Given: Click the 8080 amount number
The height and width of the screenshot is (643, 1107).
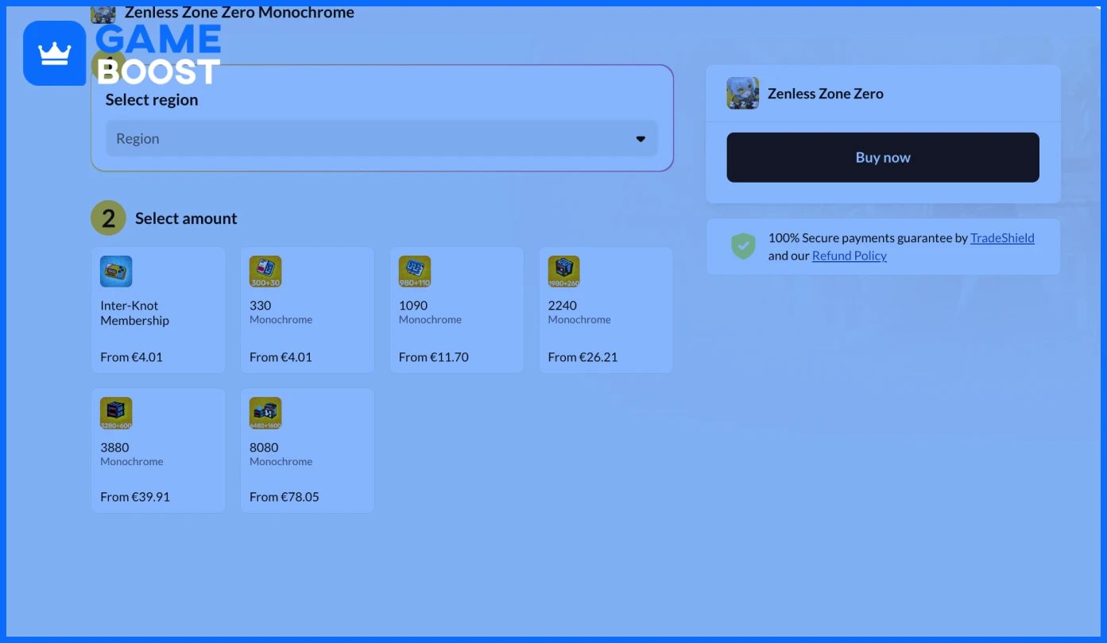Looking at the screenshot, I should pyautogui.click(x=264, y=448).
